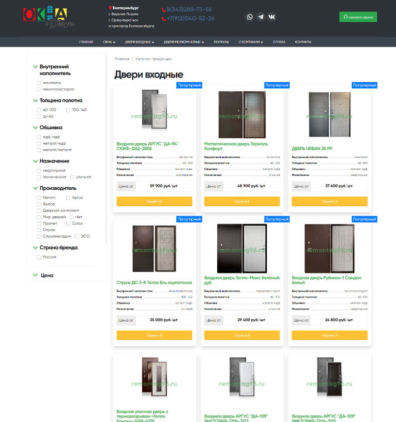Open the Каталог продукции breadcrumb link
Screen dimensions: 396x422
(x=154, y=58)
